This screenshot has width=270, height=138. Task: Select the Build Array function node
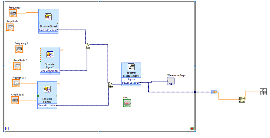click(x=242, y=100)
